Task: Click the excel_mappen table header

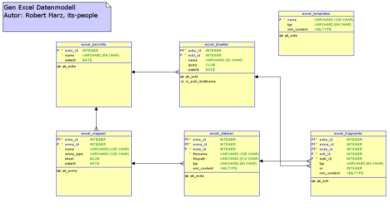Action: [93, 134]
